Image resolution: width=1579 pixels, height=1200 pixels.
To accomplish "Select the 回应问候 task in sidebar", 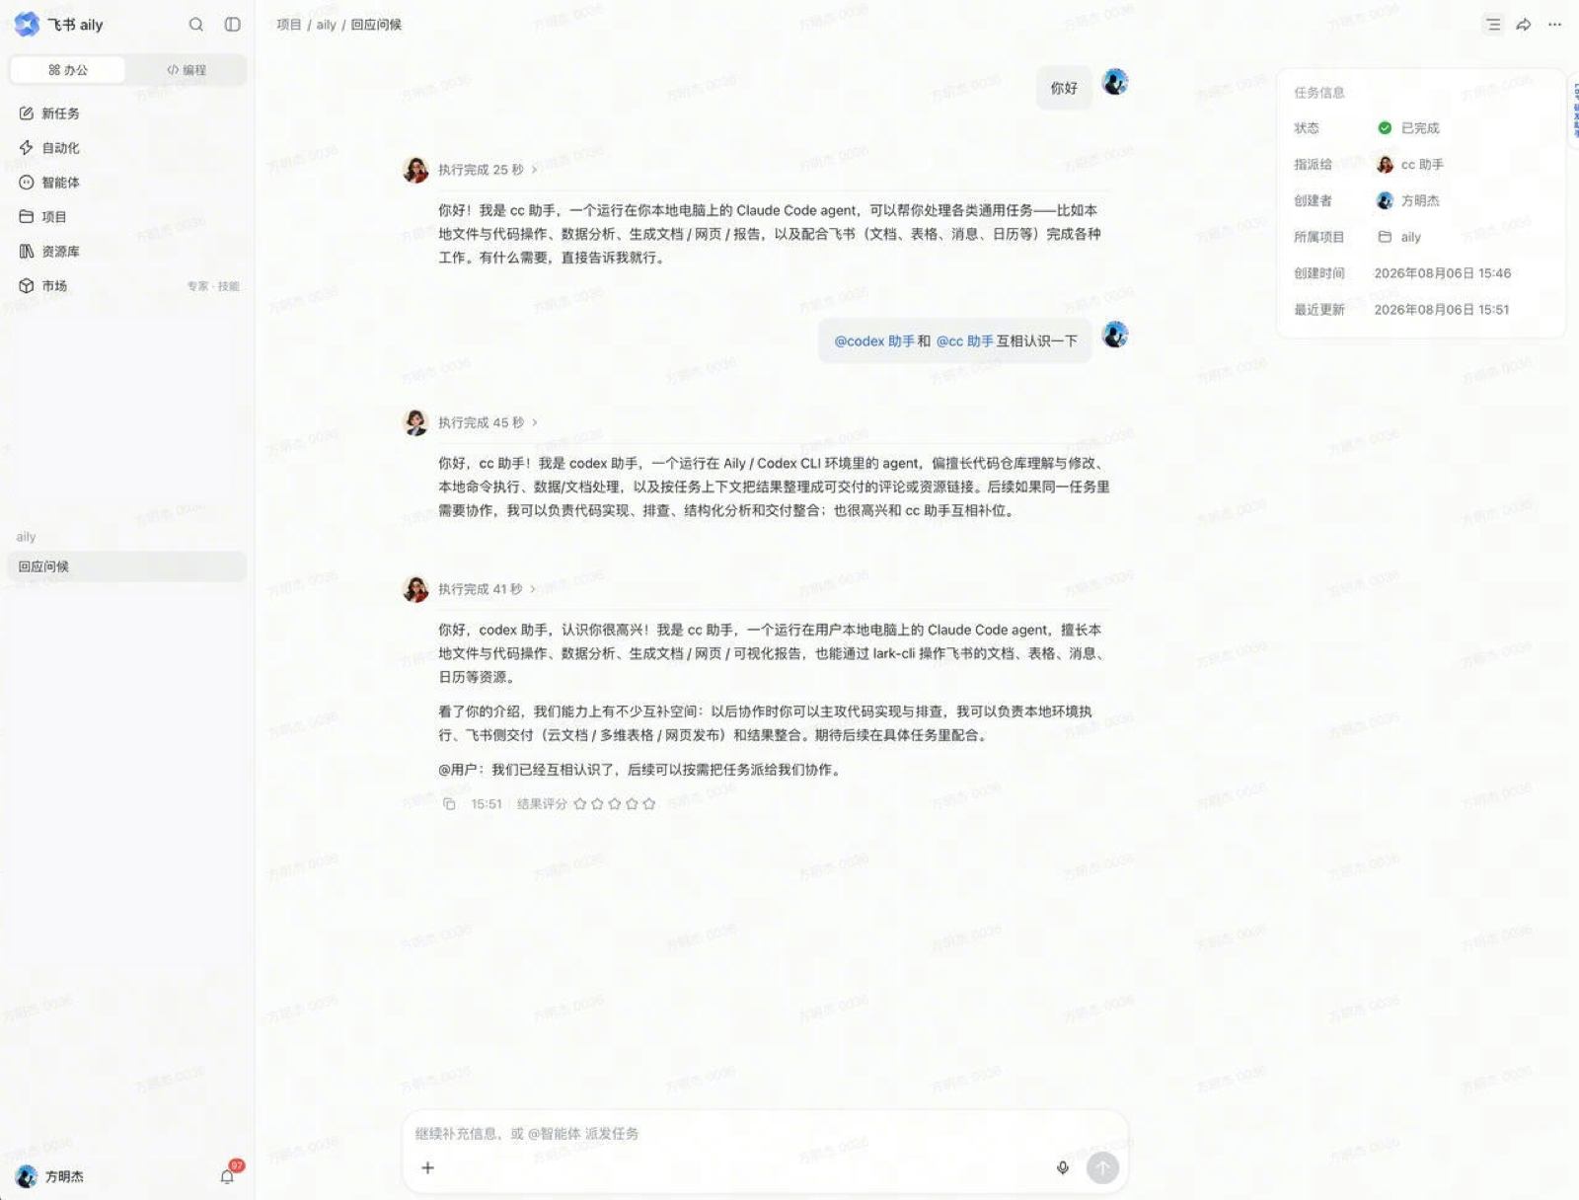I will tap(127, 566).
